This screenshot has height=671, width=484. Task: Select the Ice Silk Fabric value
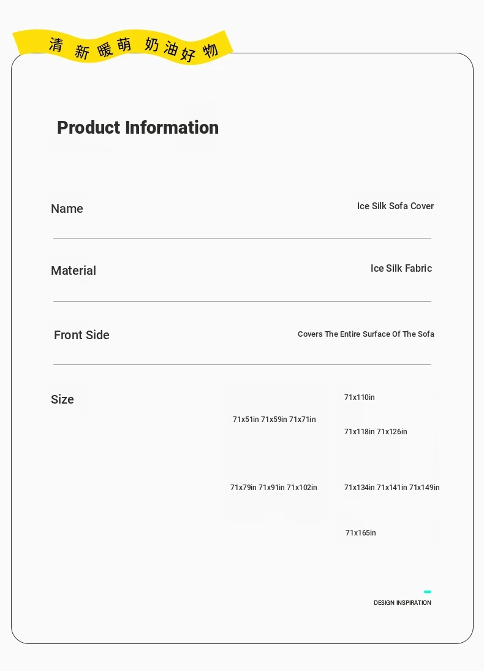pos(401,268)
